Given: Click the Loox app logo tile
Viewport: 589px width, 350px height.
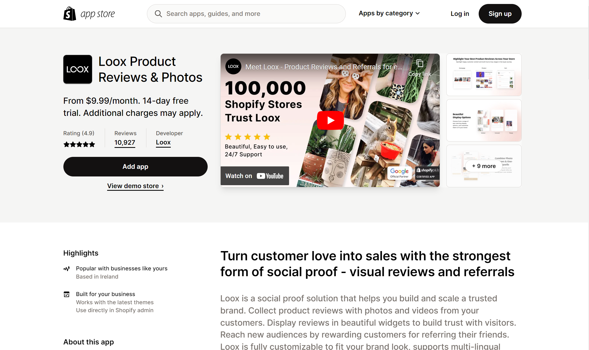Looking at the screenshot, I should click(78, 69).
